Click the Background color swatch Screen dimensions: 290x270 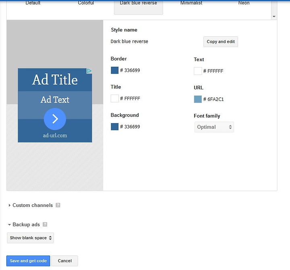click(115, 127)
